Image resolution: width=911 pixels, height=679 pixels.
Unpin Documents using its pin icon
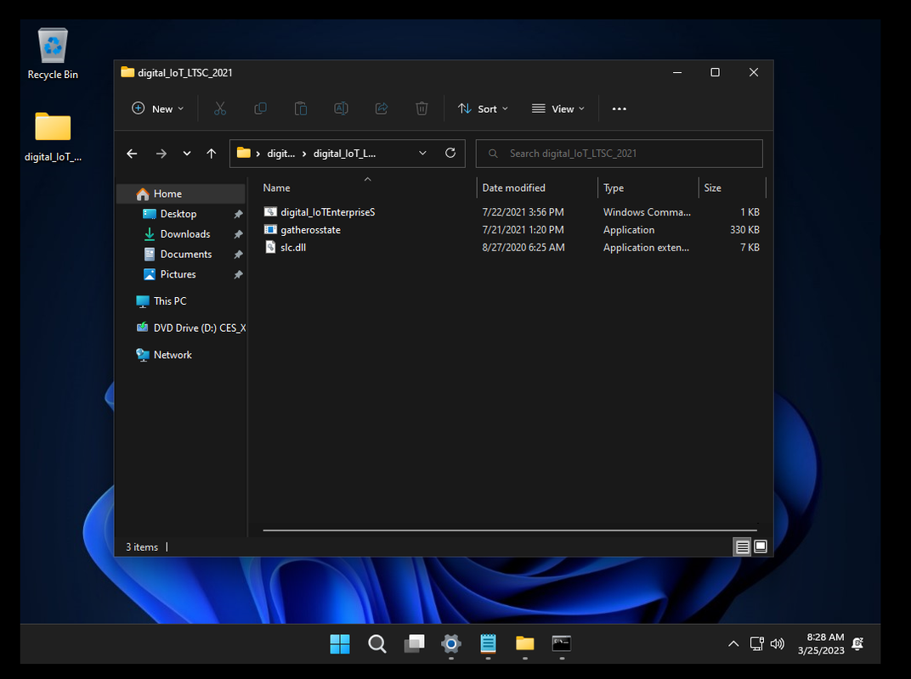(x=238, y=255)
